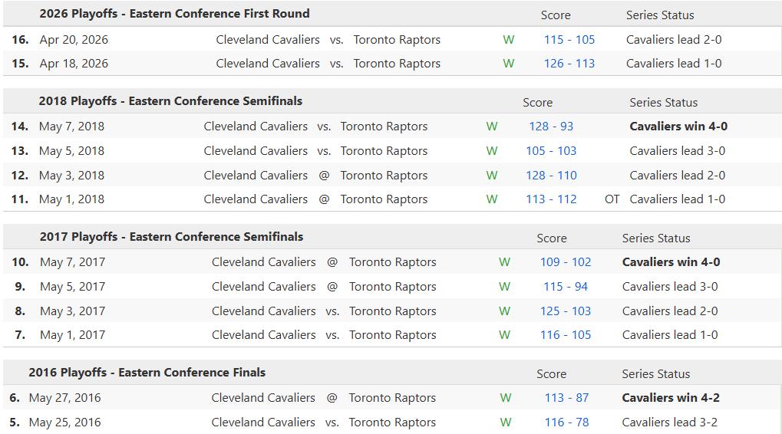The height and width of the screenshot is (434, 782).
Task: Select the 2016 Playoffs Eastern Conference Finals heading
Action: 147,373
